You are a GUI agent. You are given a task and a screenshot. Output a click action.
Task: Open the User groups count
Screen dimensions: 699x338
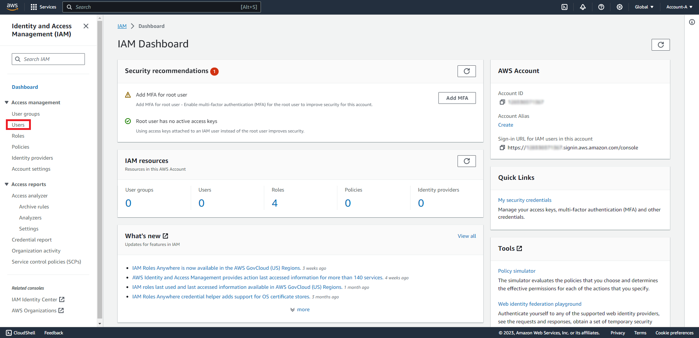click(128, 203)
